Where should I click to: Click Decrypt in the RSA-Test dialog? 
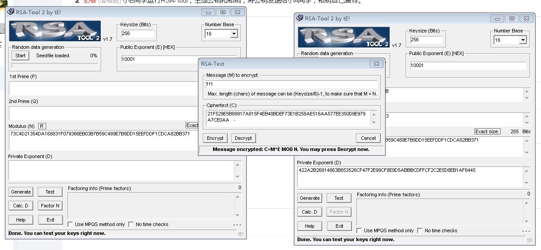[x=243, y=138]
